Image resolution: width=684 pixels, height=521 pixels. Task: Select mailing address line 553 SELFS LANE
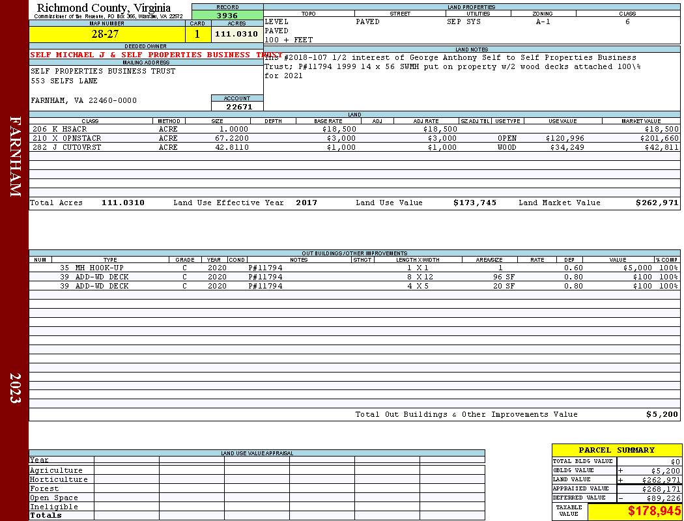64,81
